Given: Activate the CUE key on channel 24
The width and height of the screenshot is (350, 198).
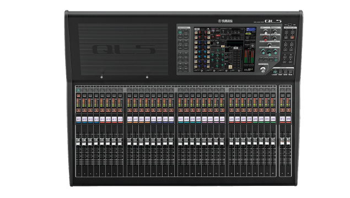Looking at the screenshot, I should (x=222, y=96).
